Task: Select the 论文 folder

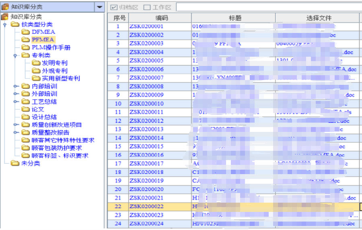Action: 38,109
